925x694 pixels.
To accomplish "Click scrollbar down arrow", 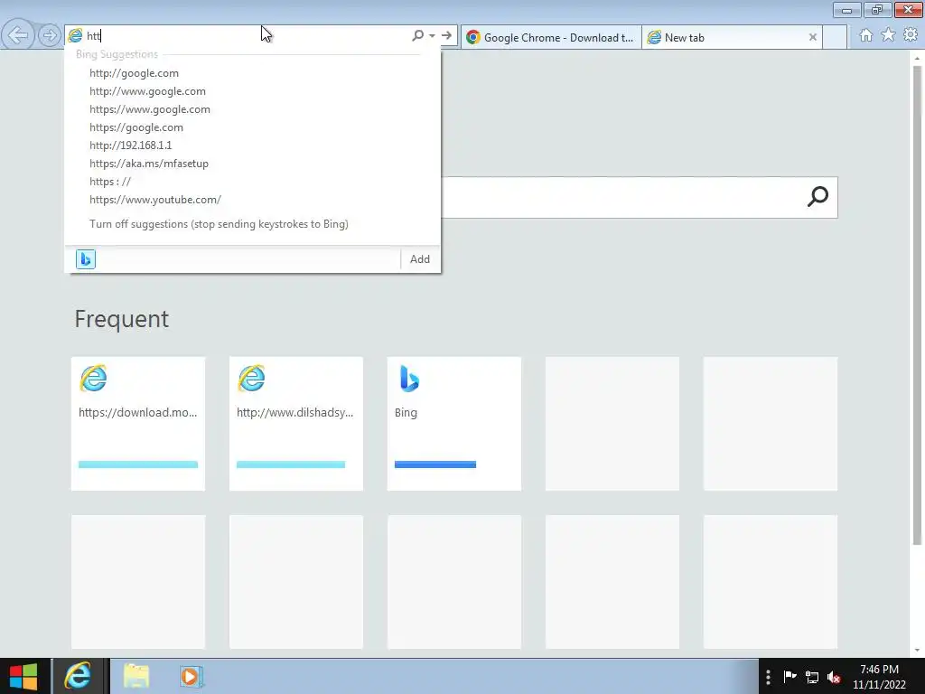I will 917,651.
